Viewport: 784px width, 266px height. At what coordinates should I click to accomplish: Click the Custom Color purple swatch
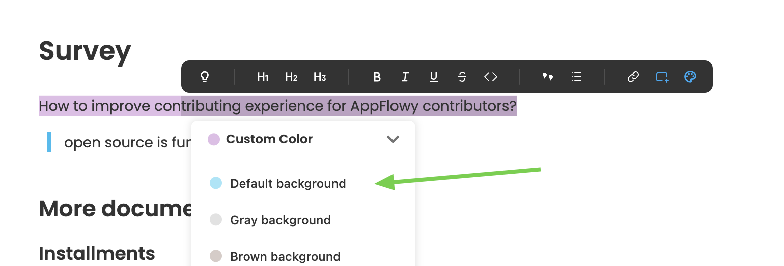click(x=214, y=139)
